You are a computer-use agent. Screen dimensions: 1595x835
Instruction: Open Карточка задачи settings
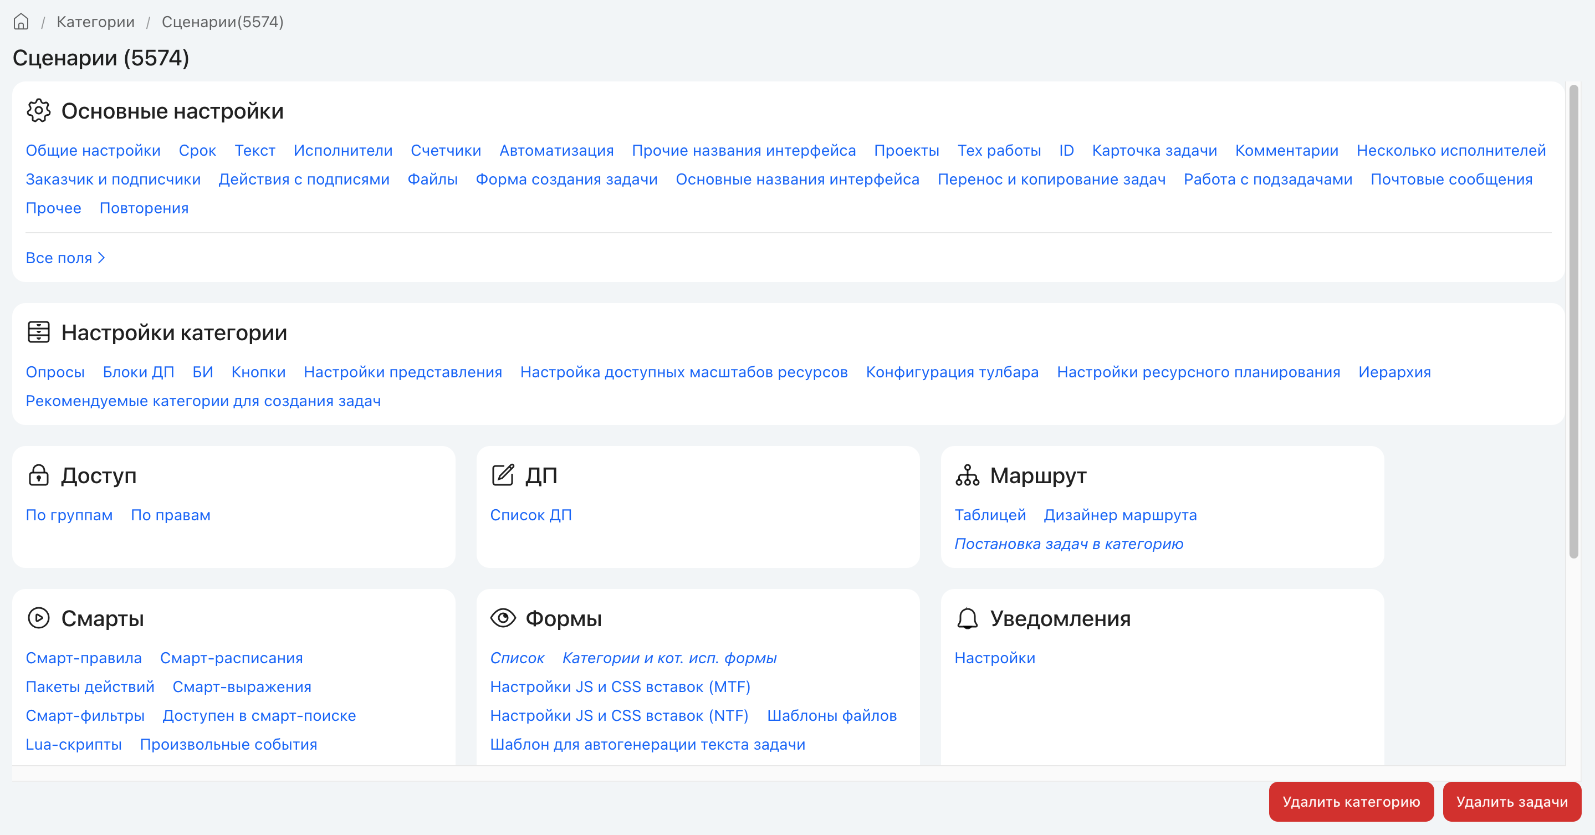pyautogui.click(x=1154, y=150)
